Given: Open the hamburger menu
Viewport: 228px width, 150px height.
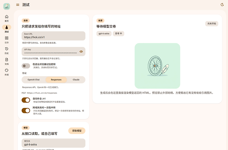Looking at the screenshot, I should (18, 5).
